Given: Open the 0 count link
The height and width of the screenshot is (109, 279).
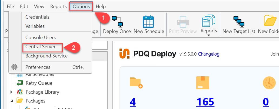Looking at the screenshot, I should (x=266, y=102).
